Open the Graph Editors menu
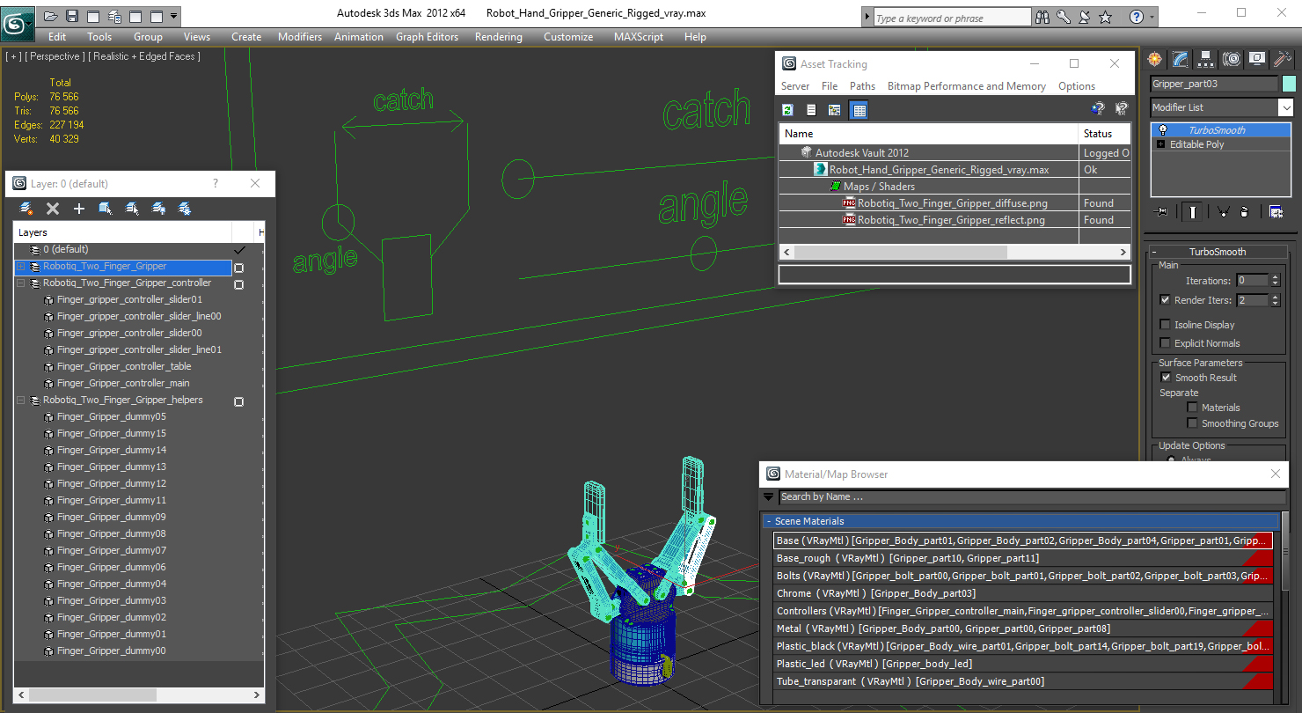 tap(427, 37)
